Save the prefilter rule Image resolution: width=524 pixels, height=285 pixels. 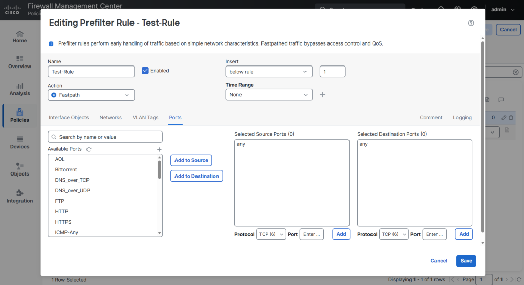(x=466, y=261)
